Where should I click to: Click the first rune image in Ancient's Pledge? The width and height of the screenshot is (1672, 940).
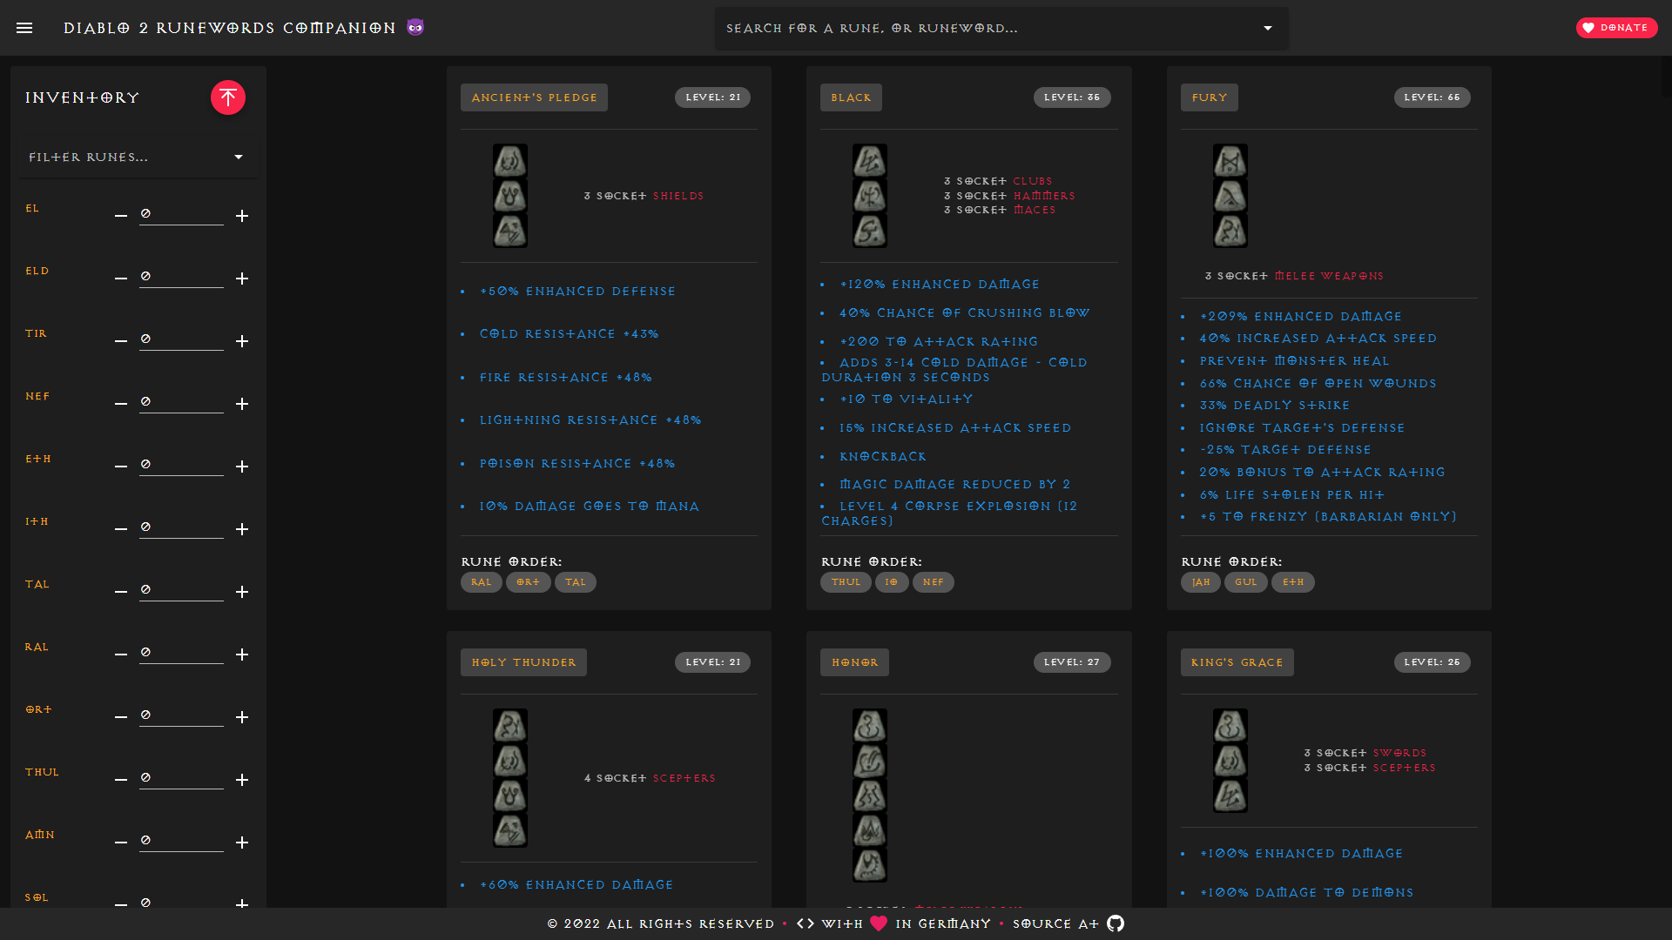coord(509,161)
